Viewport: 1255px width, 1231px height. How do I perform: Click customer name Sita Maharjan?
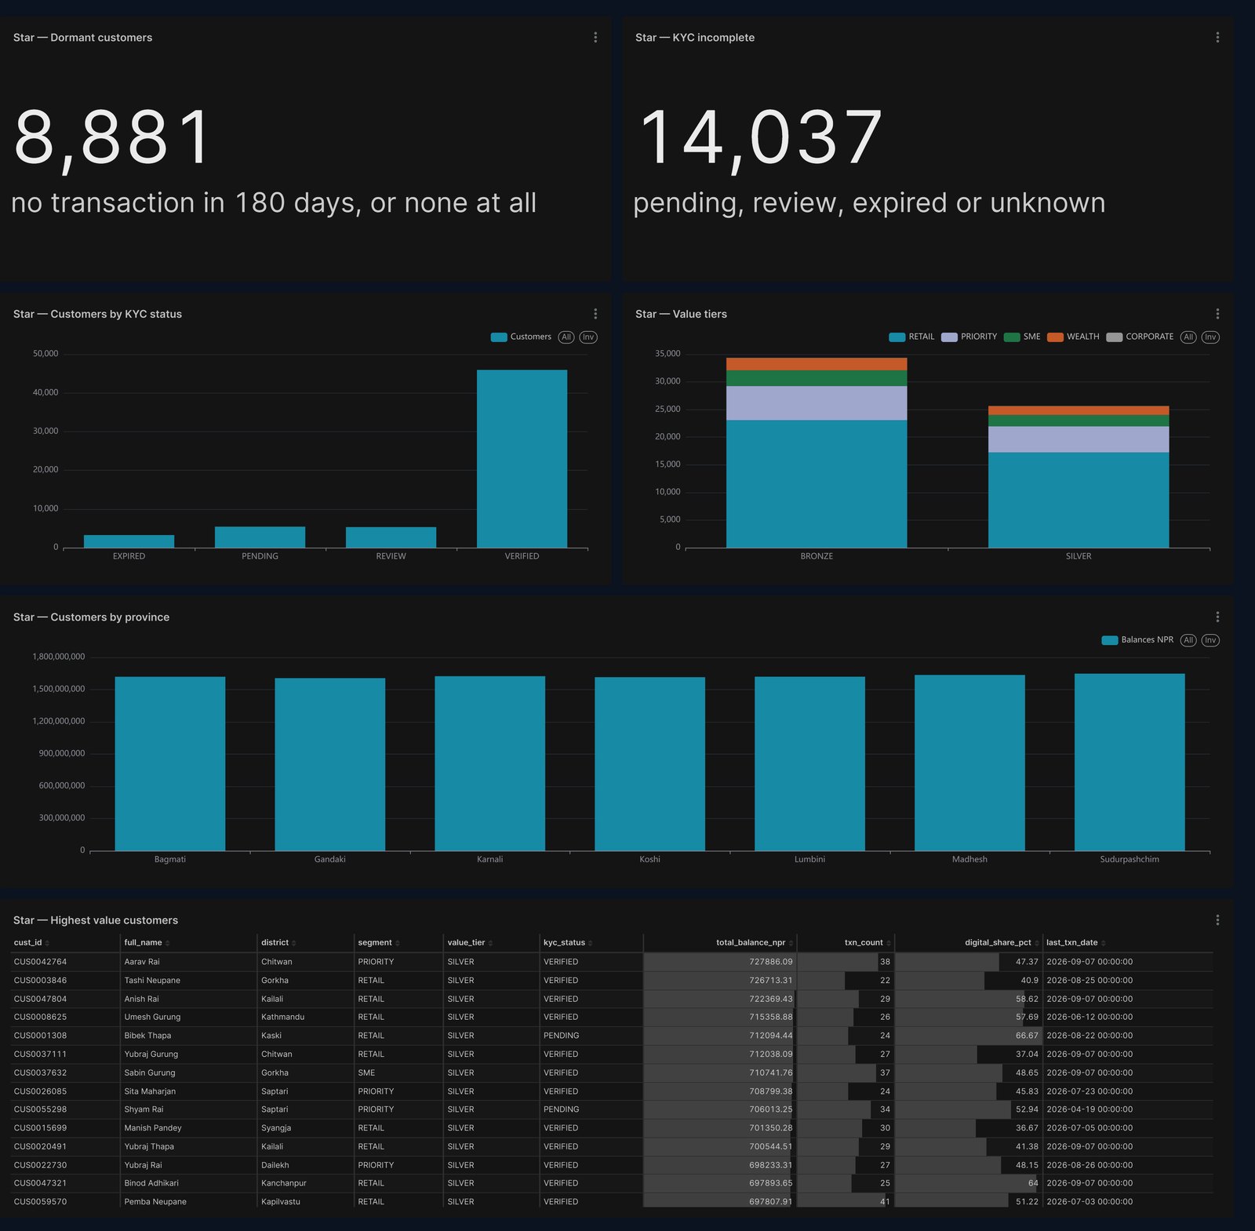tap(150, 1091)
